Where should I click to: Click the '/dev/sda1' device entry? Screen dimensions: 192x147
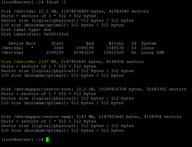coord(12,48)
